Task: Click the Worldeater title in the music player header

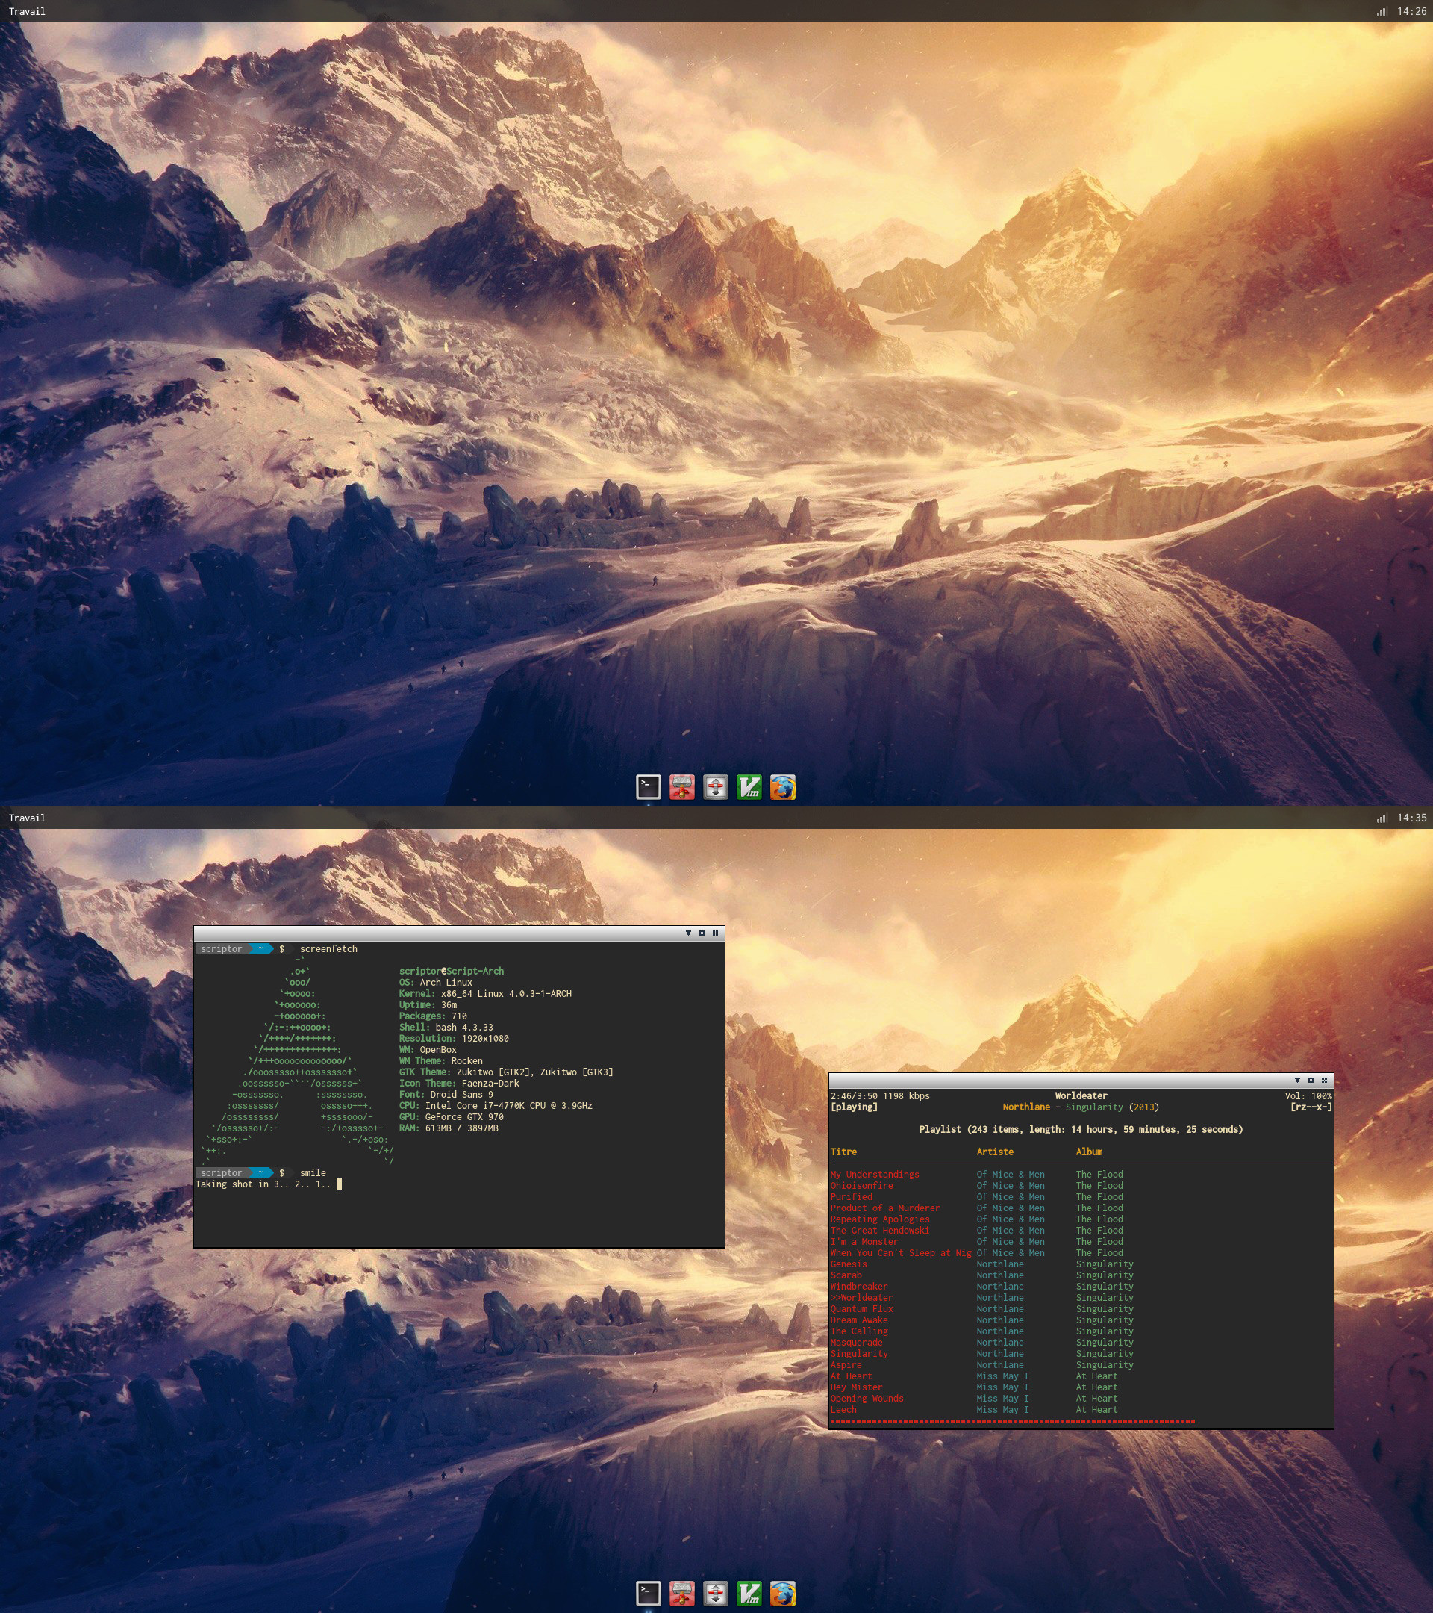Action: click(1081, 1095)
